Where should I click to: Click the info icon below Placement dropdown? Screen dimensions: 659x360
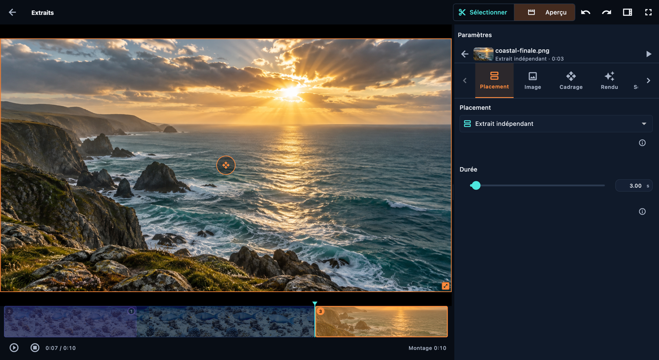(642, 143)
